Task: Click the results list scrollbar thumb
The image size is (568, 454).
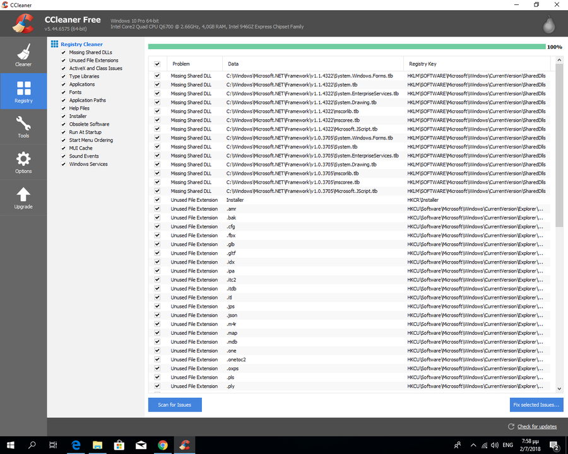Action: (559, 146)
